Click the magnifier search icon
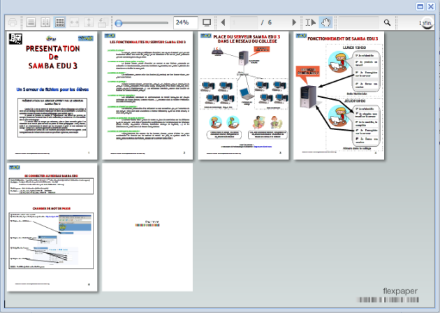Screen dimensions: 440x313 click(387, 22)
